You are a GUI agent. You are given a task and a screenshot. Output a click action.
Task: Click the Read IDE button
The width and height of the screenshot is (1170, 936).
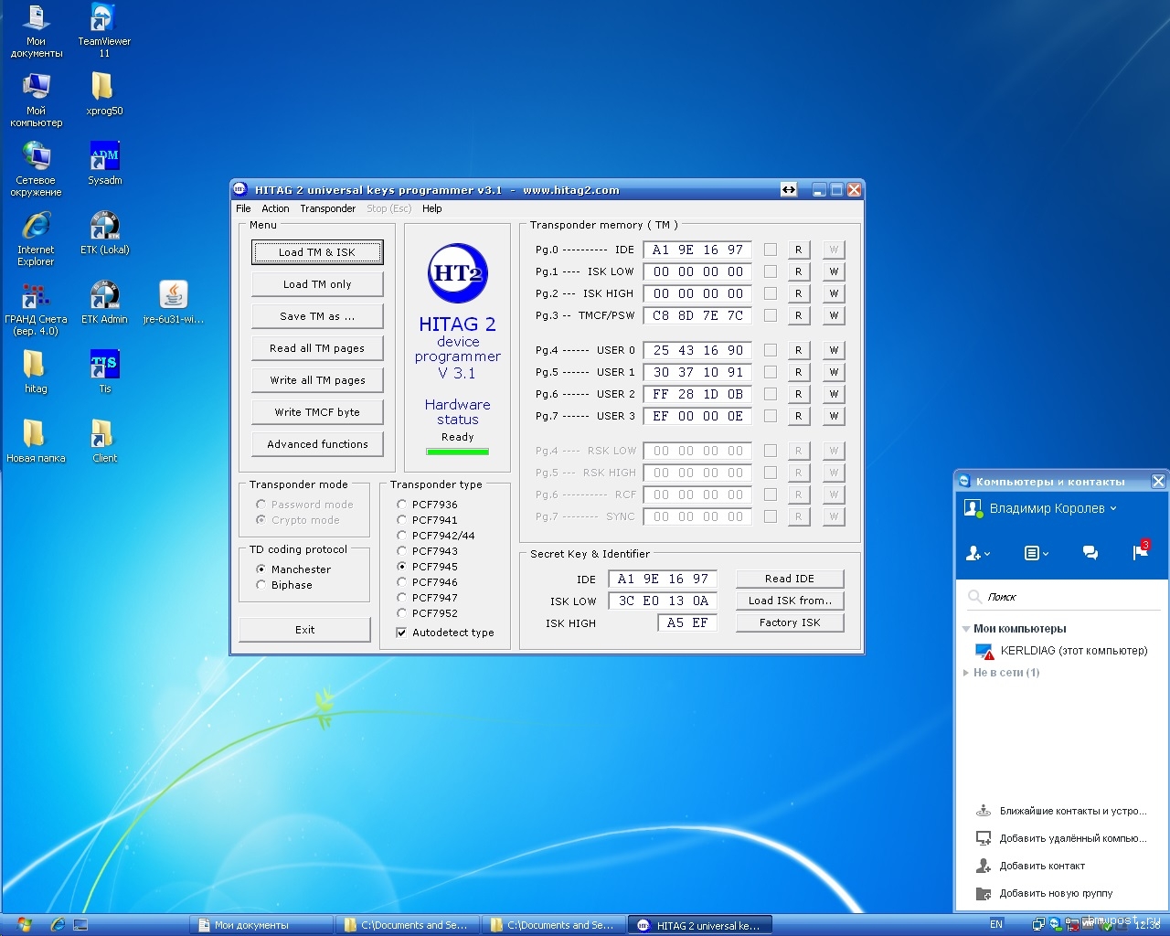(789, 579)
